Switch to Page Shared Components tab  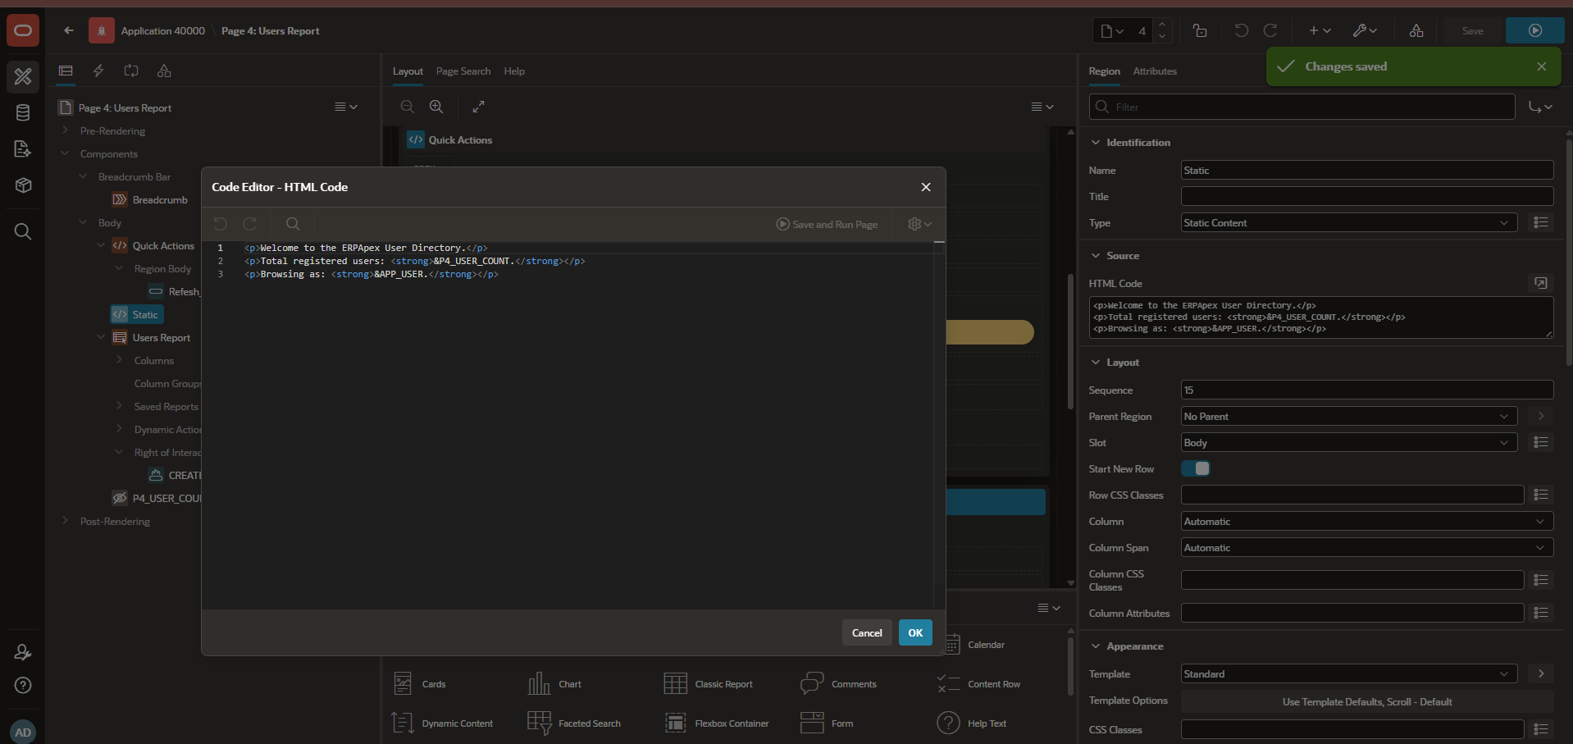(x=164, y=71)
